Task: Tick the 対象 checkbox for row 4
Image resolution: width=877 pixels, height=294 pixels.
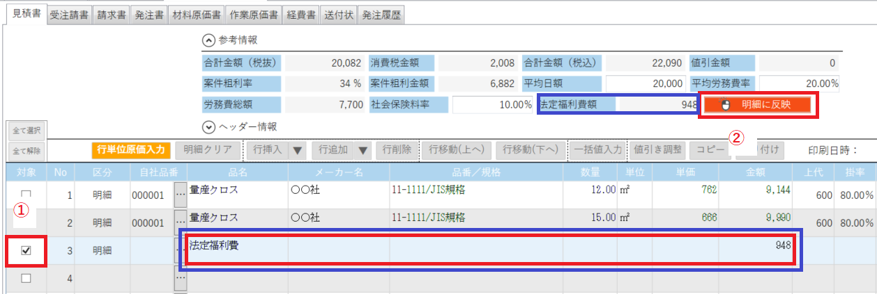Action: (x=26, y=279)
